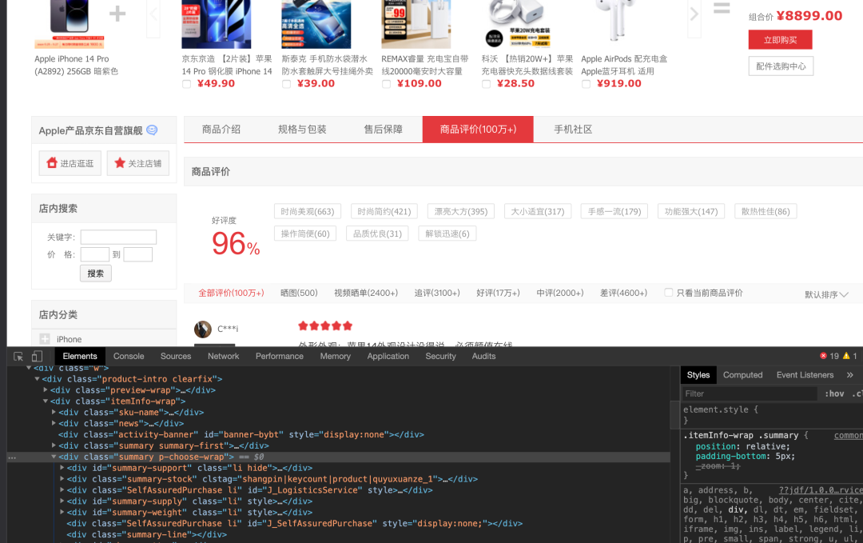Click the 关注店铺 follow store button
863x543 pixels.
[137, 163]
